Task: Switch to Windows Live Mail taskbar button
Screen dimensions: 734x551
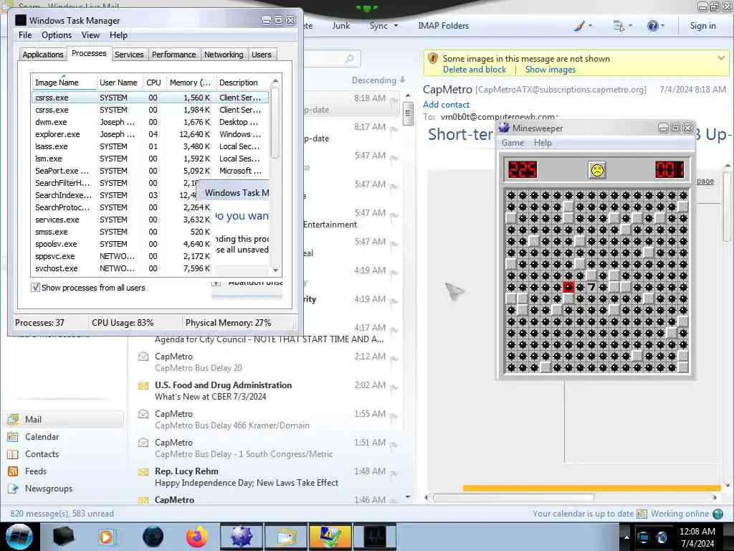Action: (285, 537)
